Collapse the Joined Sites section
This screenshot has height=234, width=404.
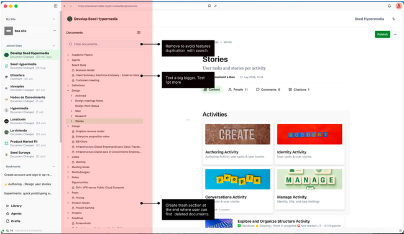tap(53, 46)
